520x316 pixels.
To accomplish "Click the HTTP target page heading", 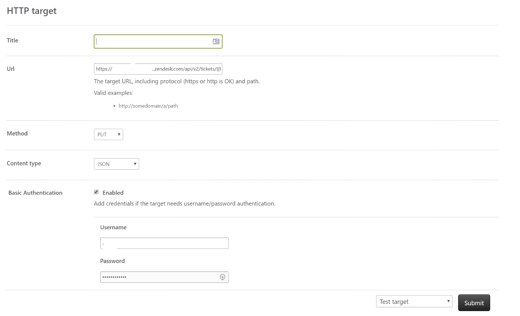I will 31,11.
